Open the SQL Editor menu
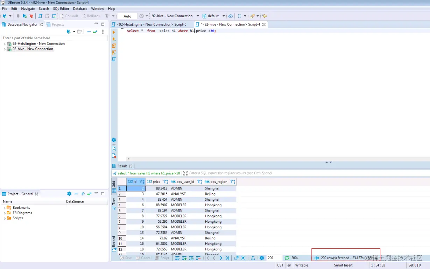 (61, 9)
